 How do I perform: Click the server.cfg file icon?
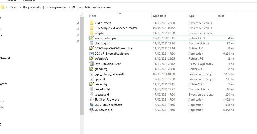click(91, 84)
